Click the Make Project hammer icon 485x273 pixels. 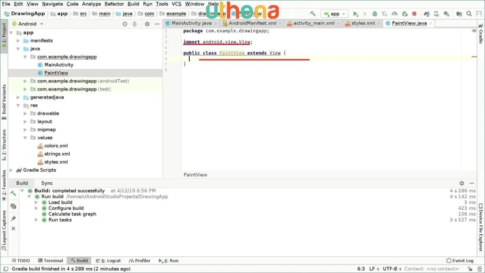tap(313, 14)
